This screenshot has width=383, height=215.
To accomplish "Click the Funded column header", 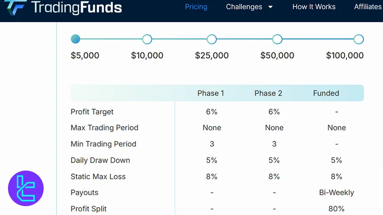I will click(326, 93).
